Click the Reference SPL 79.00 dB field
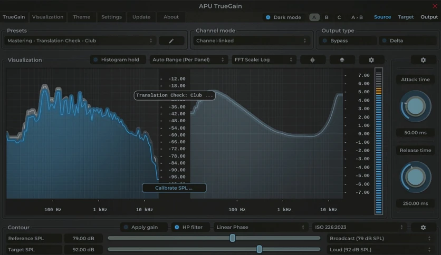 [83, 239]
